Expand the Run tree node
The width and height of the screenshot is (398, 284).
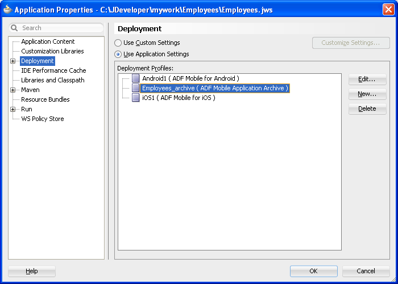(x=13, y=109)
